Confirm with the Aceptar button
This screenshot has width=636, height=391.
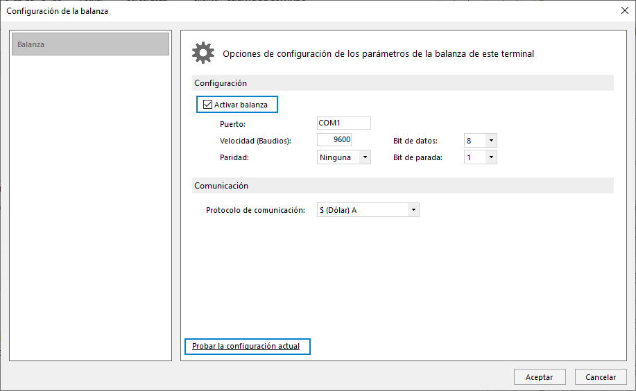[x=540, y=377]
